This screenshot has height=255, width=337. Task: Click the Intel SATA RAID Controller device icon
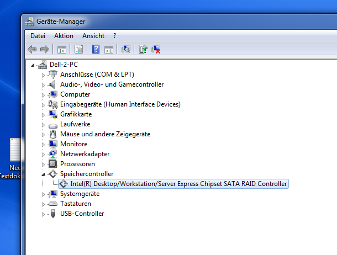click(x=64, y=184)
